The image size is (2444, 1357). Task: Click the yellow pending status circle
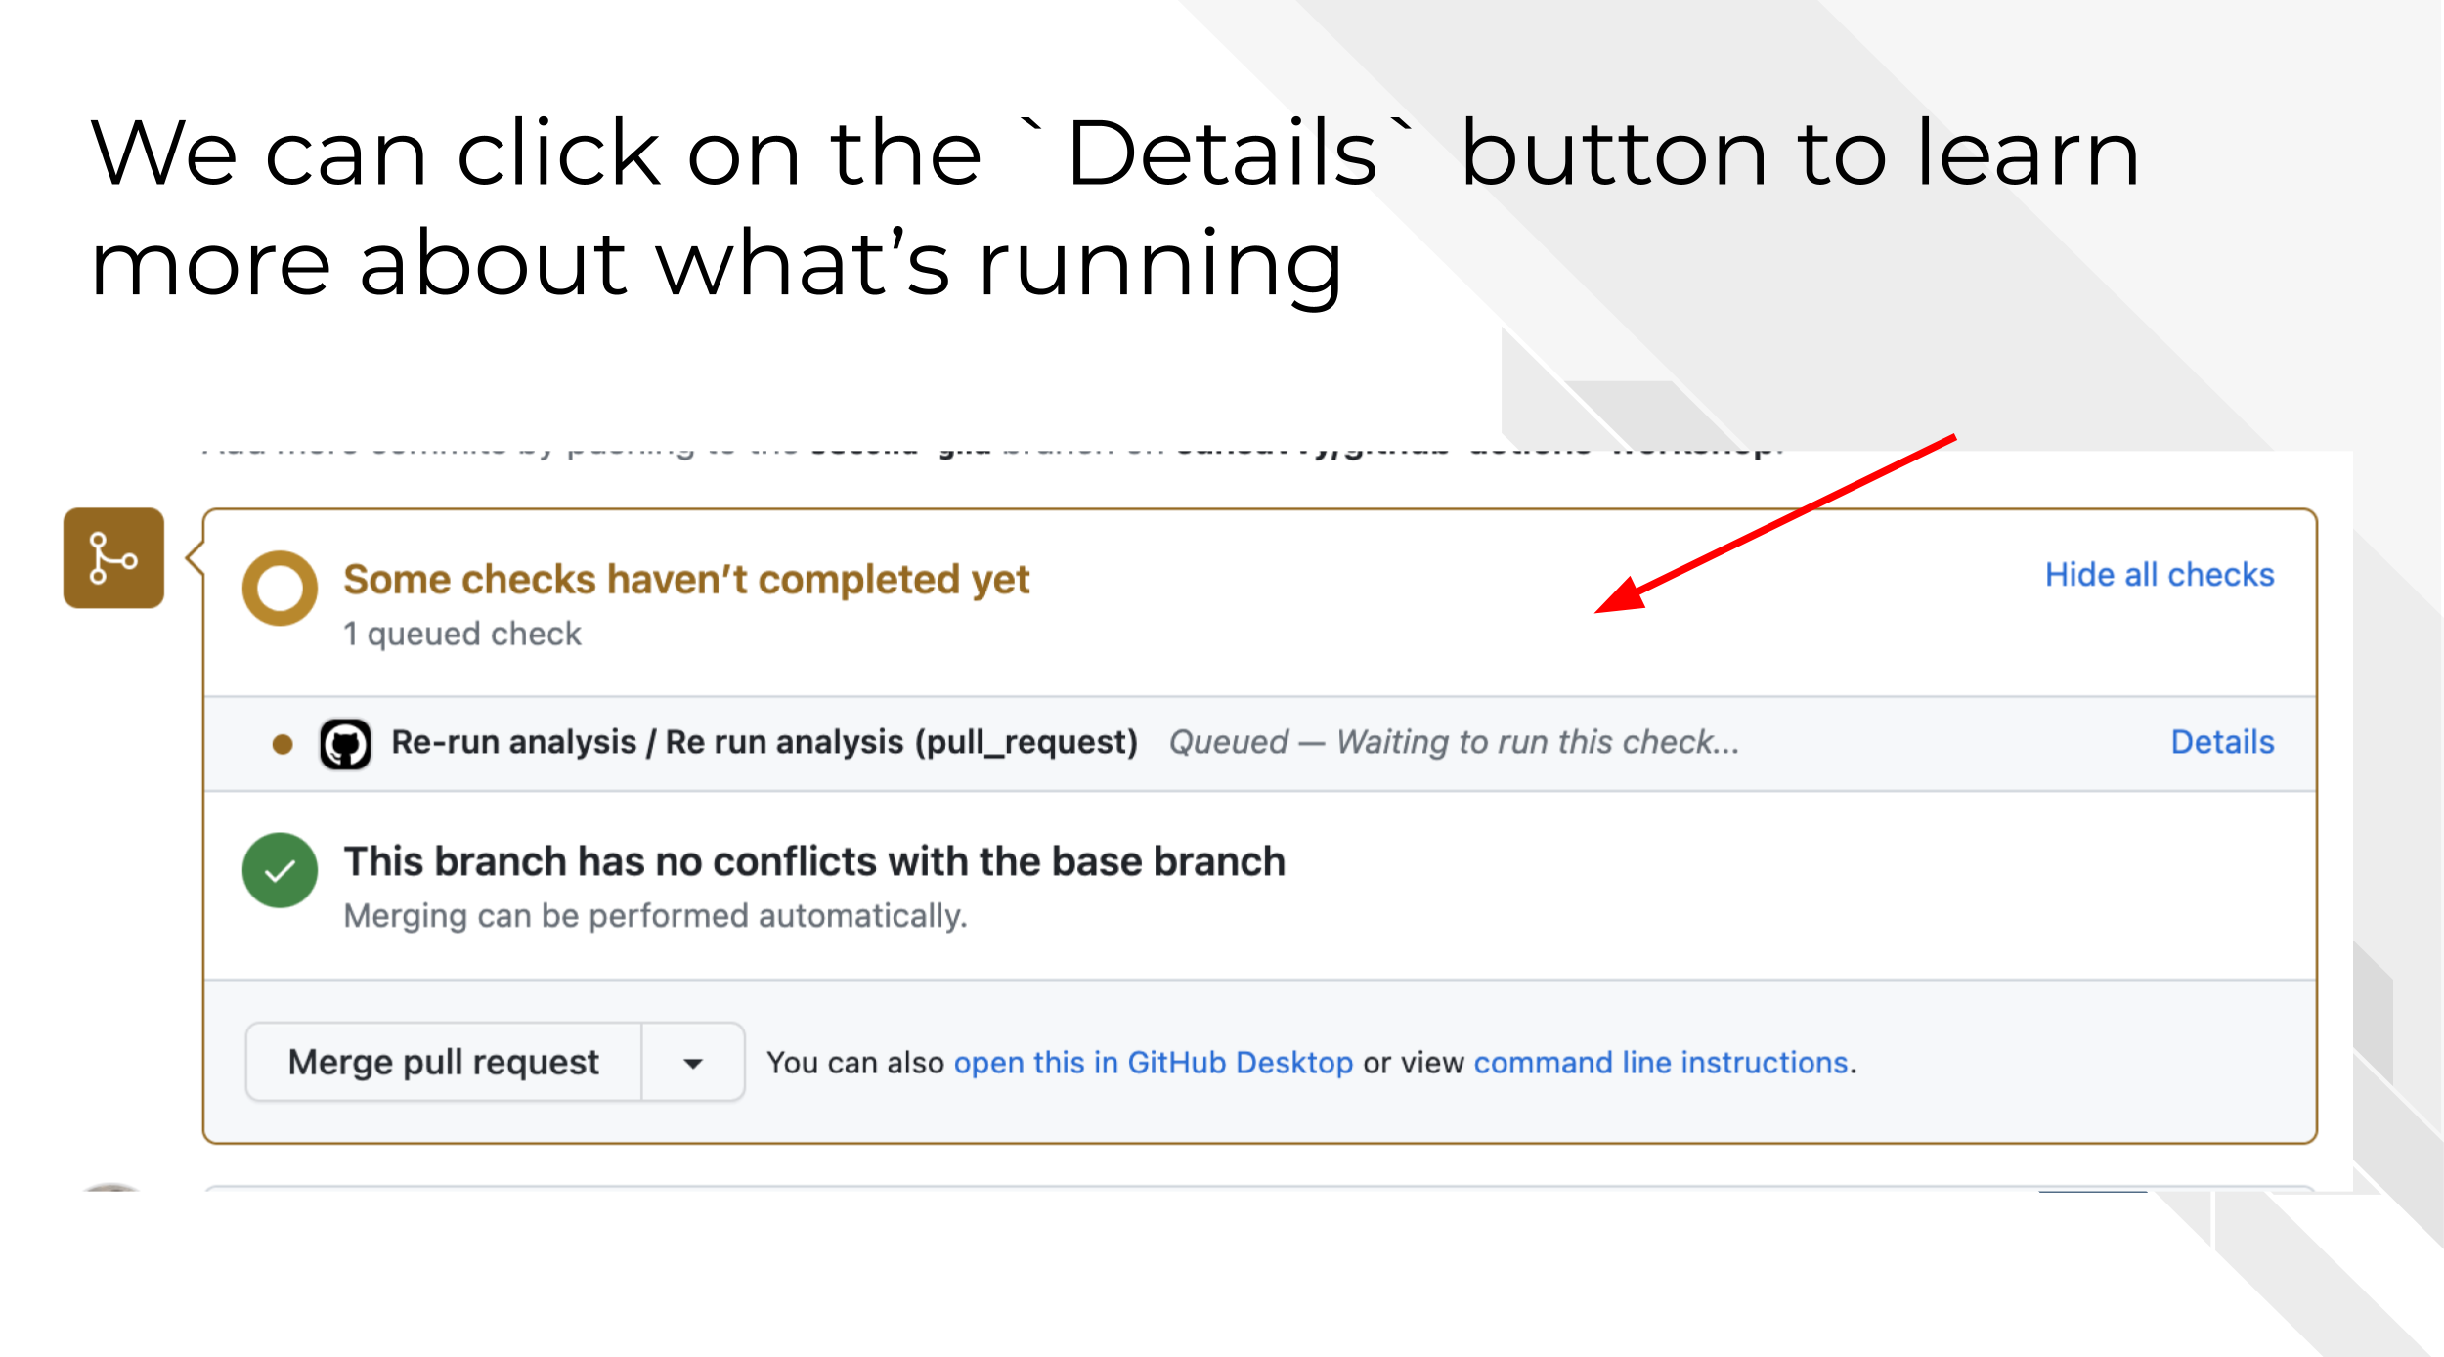[x=280, y=588]
